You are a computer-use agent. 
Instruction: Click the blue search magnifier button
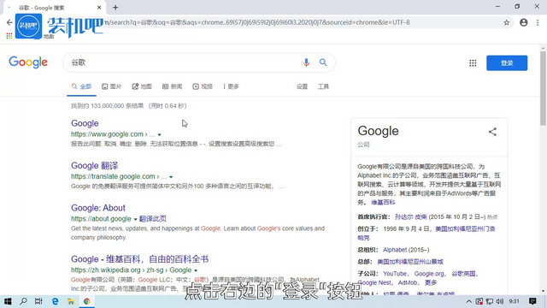[x=323, y=62]
